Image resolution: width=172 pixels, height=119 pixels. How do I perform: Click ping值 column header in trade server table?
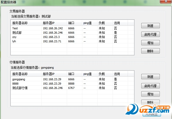(90, 23)
